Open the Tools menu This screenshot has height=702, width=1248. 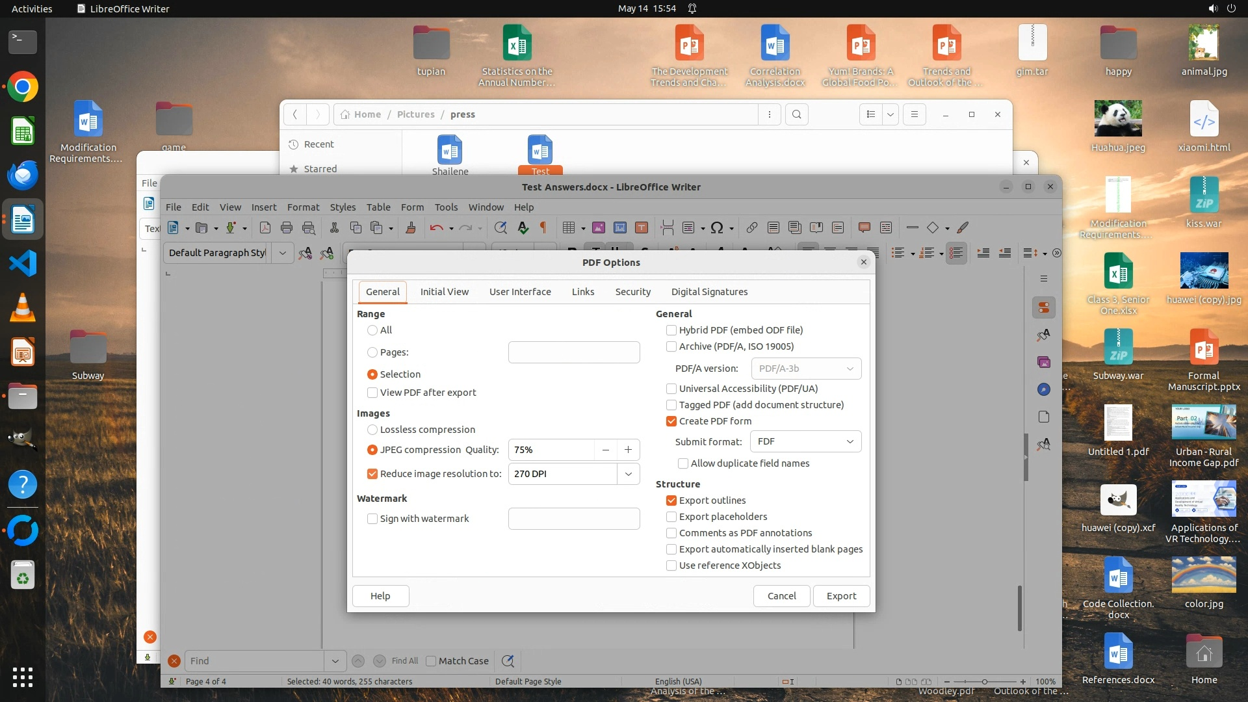(x=446, y=207)
